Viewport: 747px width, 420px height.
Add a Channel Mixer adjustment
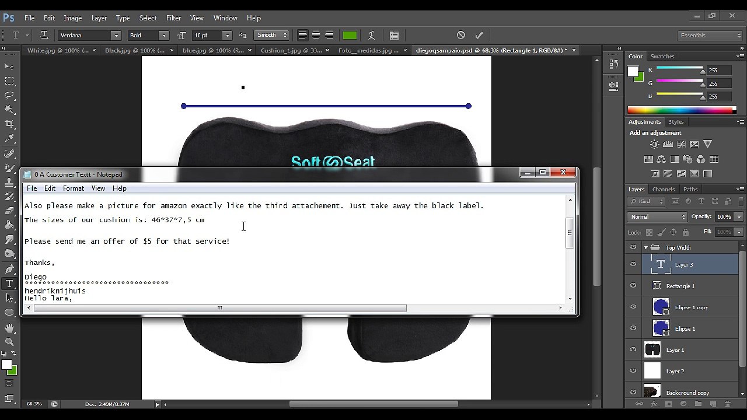pyautogui.click(x=701, y=159)
